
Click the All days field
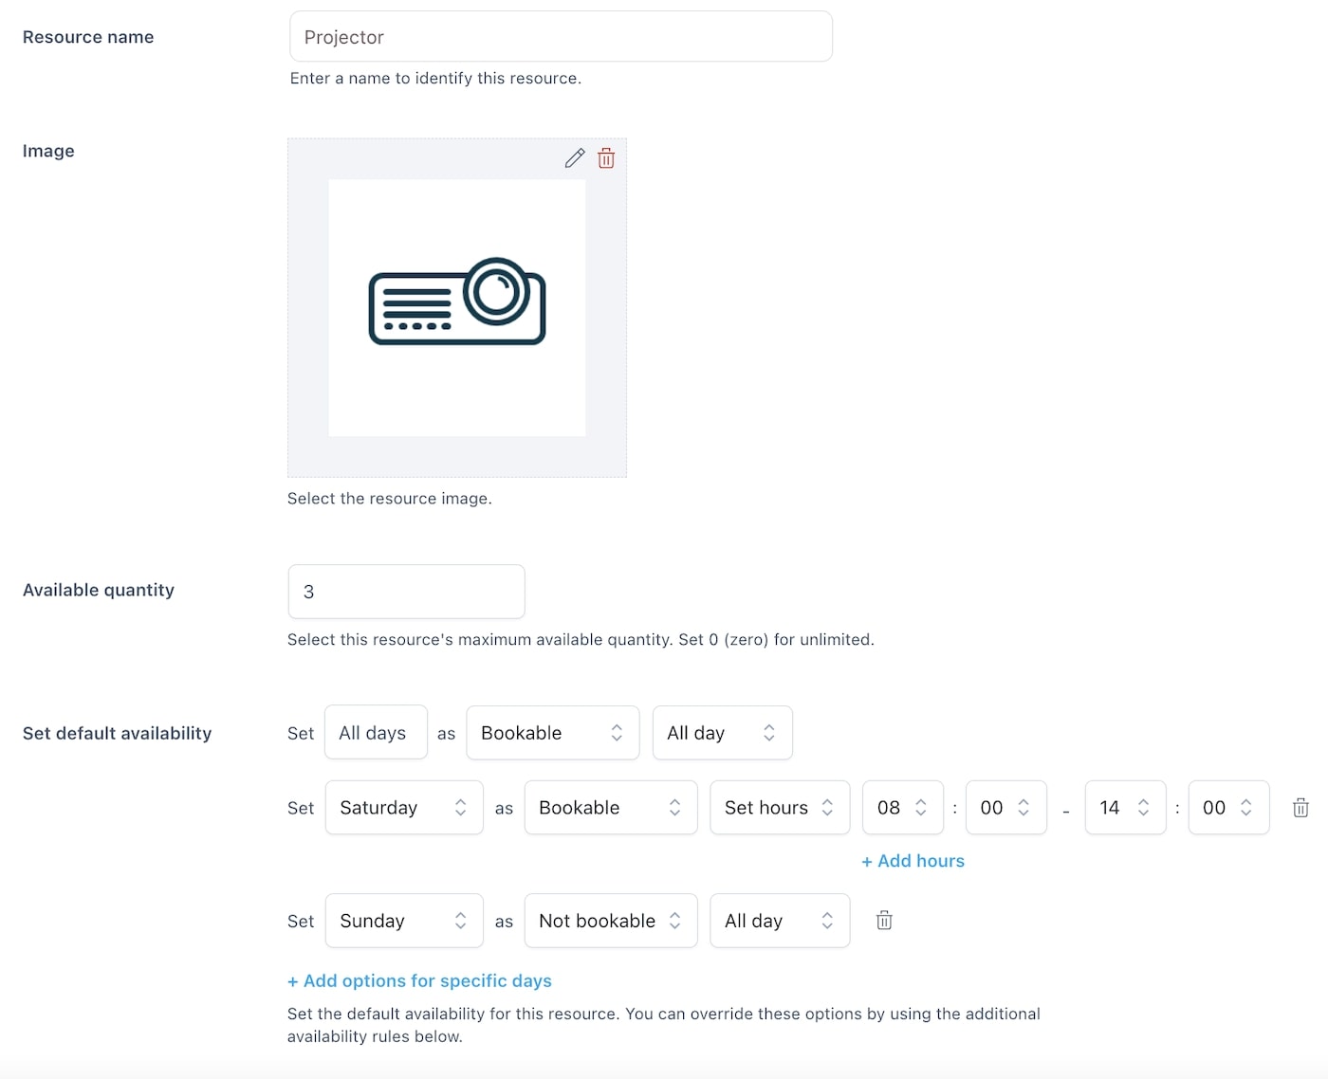[376, 733]
